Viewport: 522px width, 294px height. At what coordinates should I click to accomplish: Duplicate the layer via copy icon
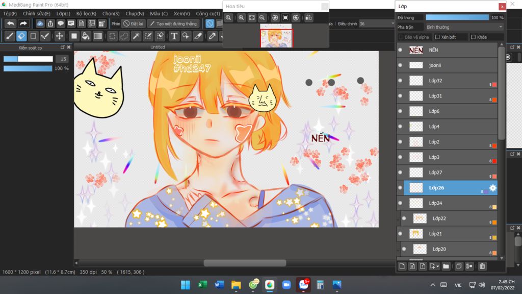point(459,266)
